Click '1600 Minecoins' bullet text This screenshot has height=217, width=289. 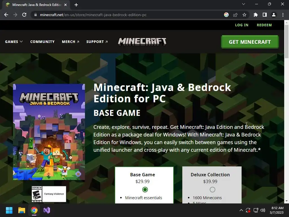[207, 198]
